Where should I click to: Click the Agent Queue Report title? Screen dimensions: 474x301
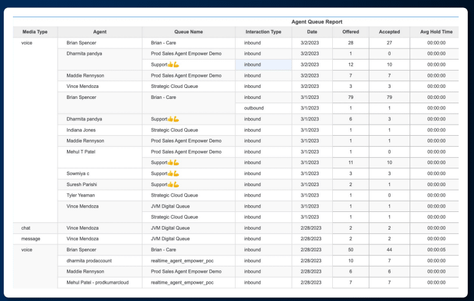click(317, 21)
